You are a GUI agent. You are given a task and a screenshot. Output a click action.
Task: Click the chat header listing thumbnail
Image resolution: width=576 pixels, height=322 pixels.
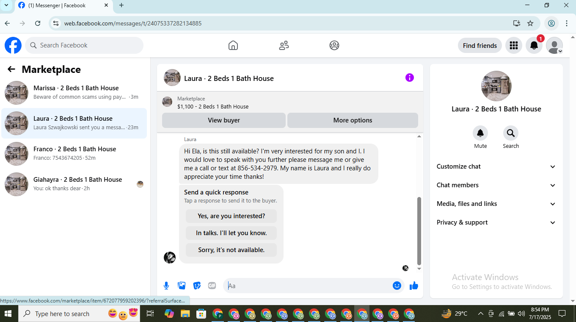[x=172, y=78]
